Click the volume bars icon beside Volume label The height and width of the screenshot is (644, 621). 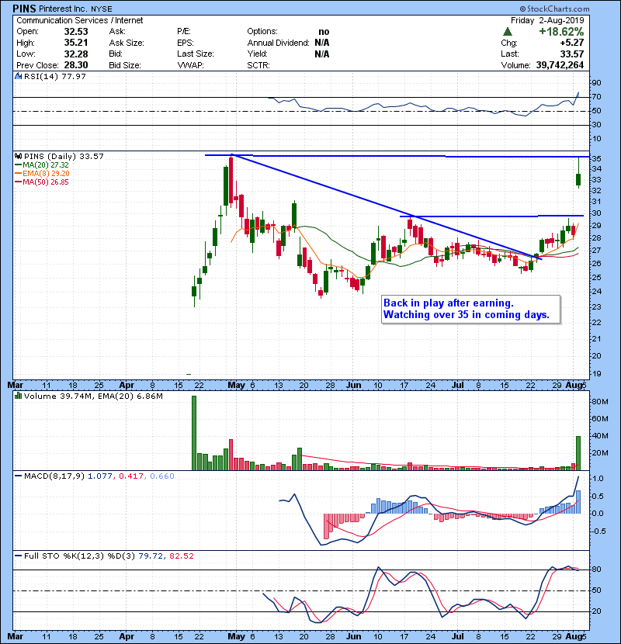18,396
